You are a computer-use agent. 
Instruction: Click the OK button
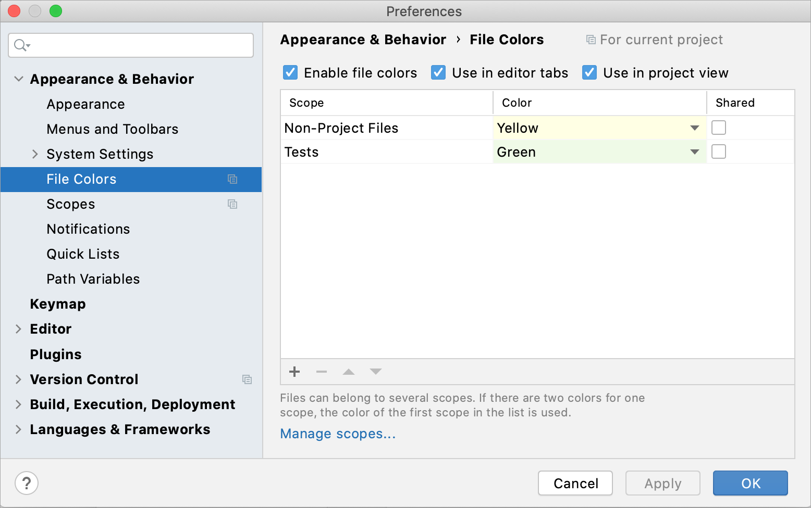point(751,483)
